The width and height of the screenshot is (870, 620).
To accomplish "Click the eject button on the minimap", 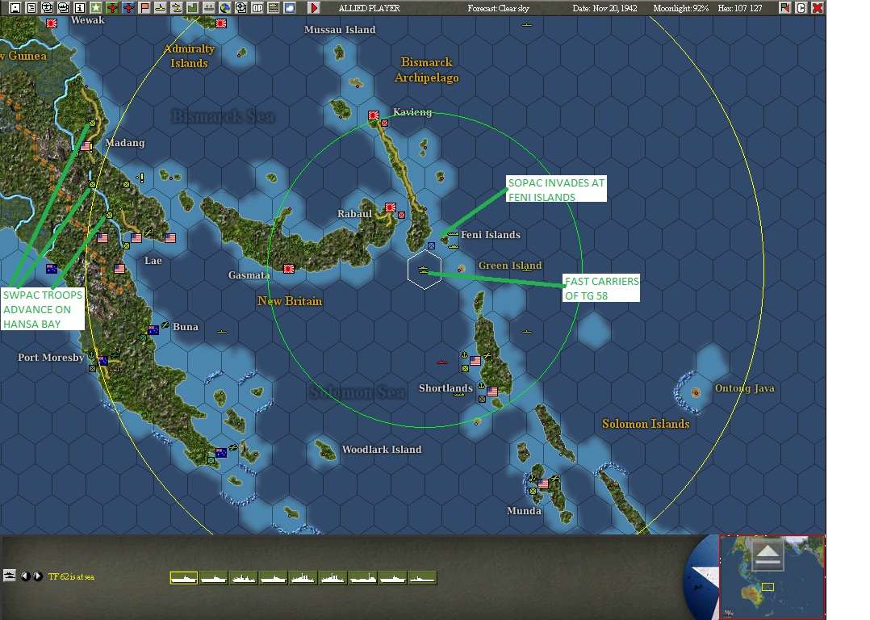I will (x=768, y=554).
